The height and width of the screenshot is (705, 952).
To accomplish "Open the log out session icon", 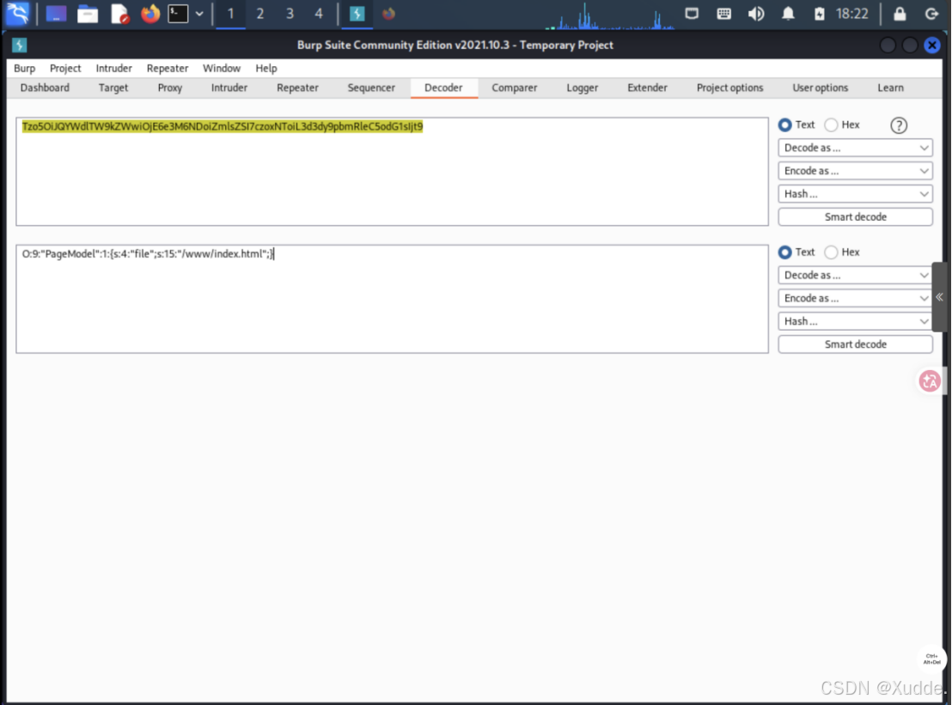I will 931,14.
